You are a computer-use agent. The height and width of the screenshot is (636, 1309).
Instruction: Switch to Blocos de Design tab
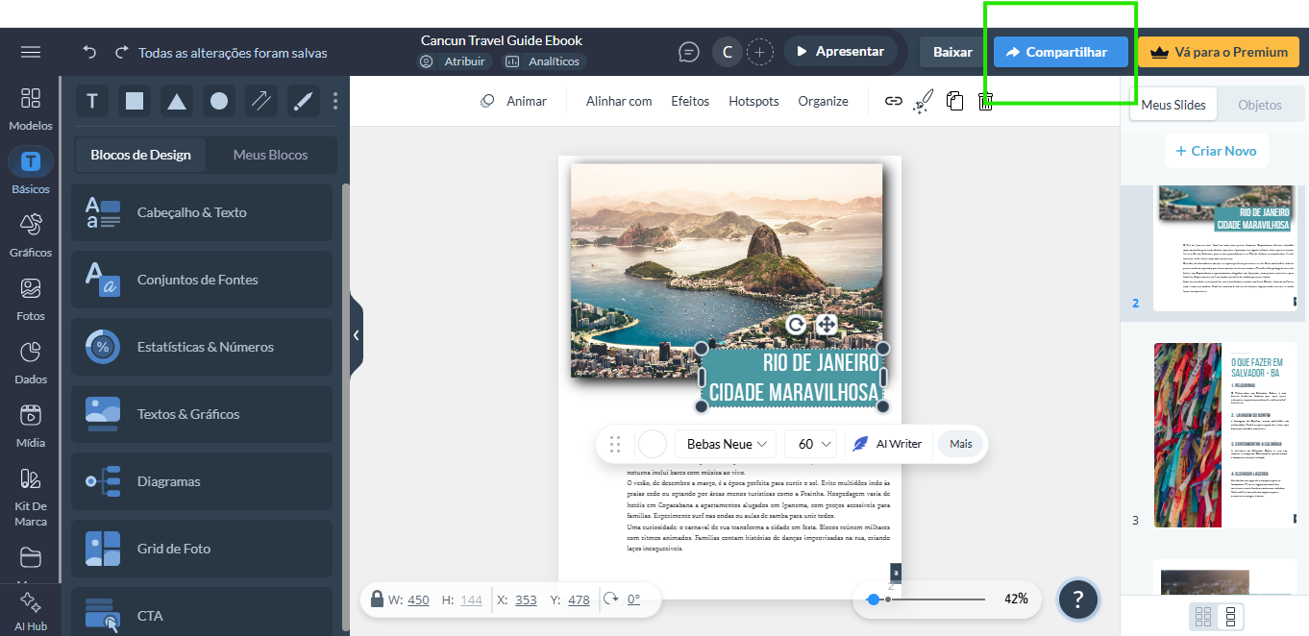coord(140,155)
